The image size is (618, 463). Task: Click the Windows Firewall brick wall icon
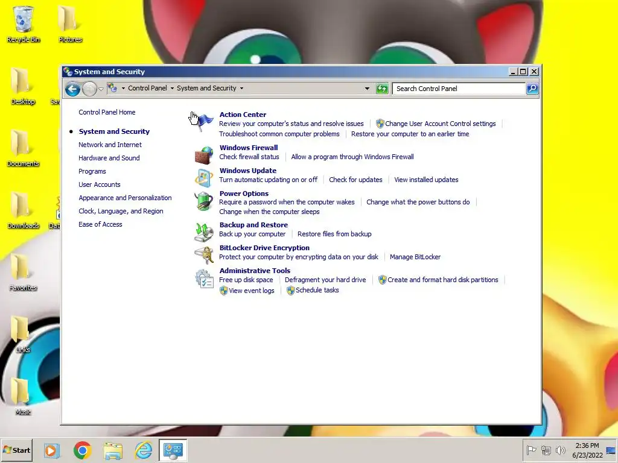(x=204, y=155)
